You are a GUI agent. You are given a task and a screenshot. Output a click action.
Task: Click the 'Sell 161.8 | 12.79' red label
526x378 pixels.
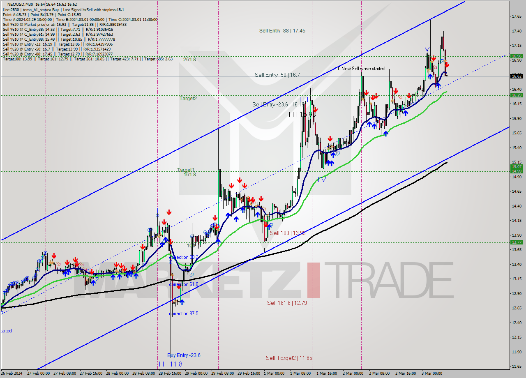[x=287, y=303]
